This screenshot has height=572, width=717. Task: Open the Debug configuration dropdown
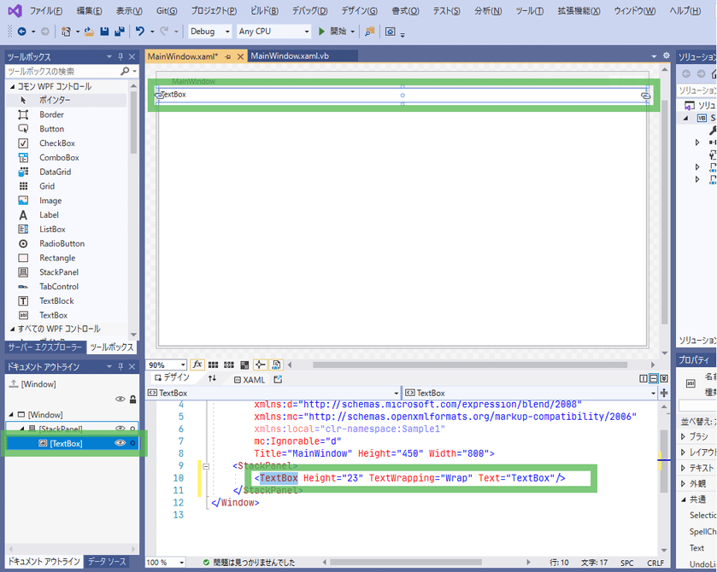[209, 32]
